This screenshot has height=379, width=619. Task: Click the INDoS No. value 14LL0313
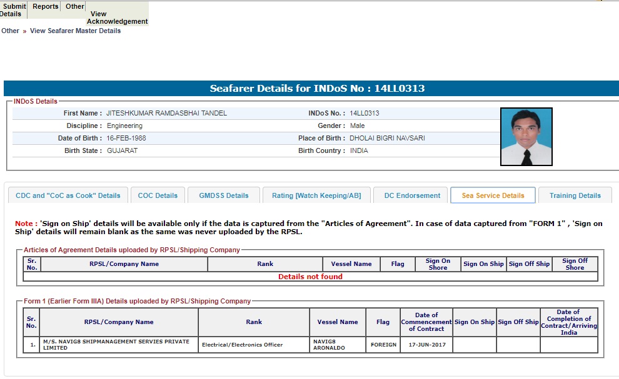click(x=365, y=113)
